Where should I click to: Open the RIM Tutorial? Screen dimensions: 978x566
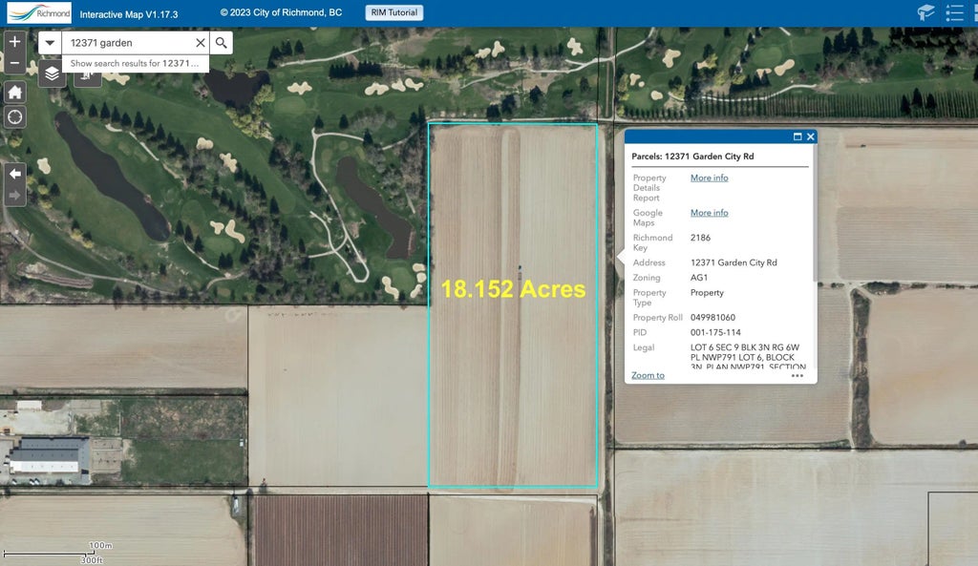[x=393, y=13]
